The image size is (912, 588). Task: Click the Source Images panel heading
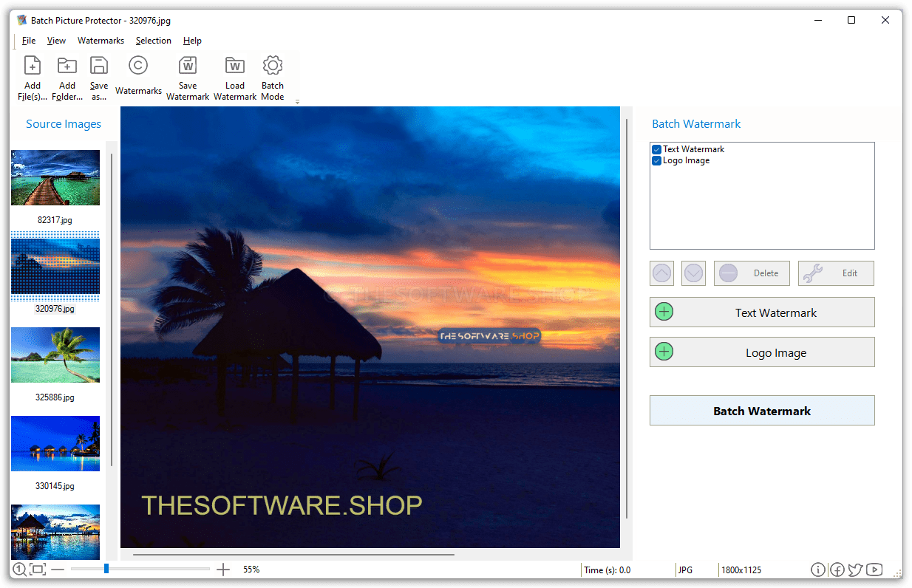click(64, 124)
